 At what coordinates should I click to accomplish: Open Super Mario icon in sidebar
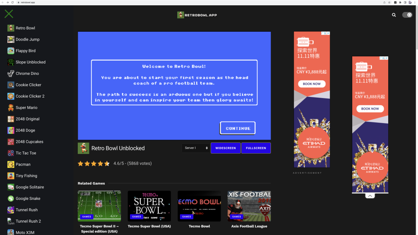[11, 108]
